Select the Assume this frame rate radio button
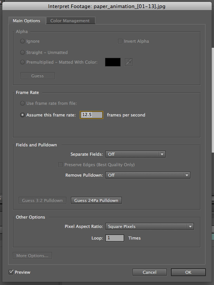The image size is (214, 285). click(22, 115)
